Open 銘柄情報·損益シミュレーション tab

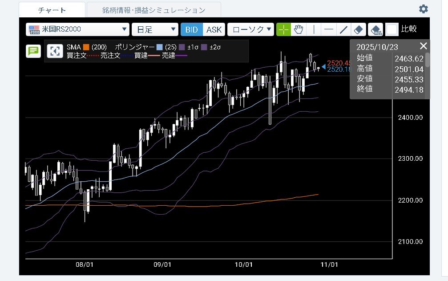(153, 10)
